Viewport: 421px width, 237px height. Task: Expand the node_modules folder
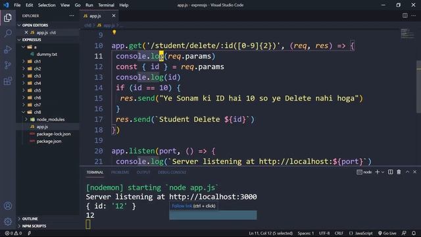(26, 119)
